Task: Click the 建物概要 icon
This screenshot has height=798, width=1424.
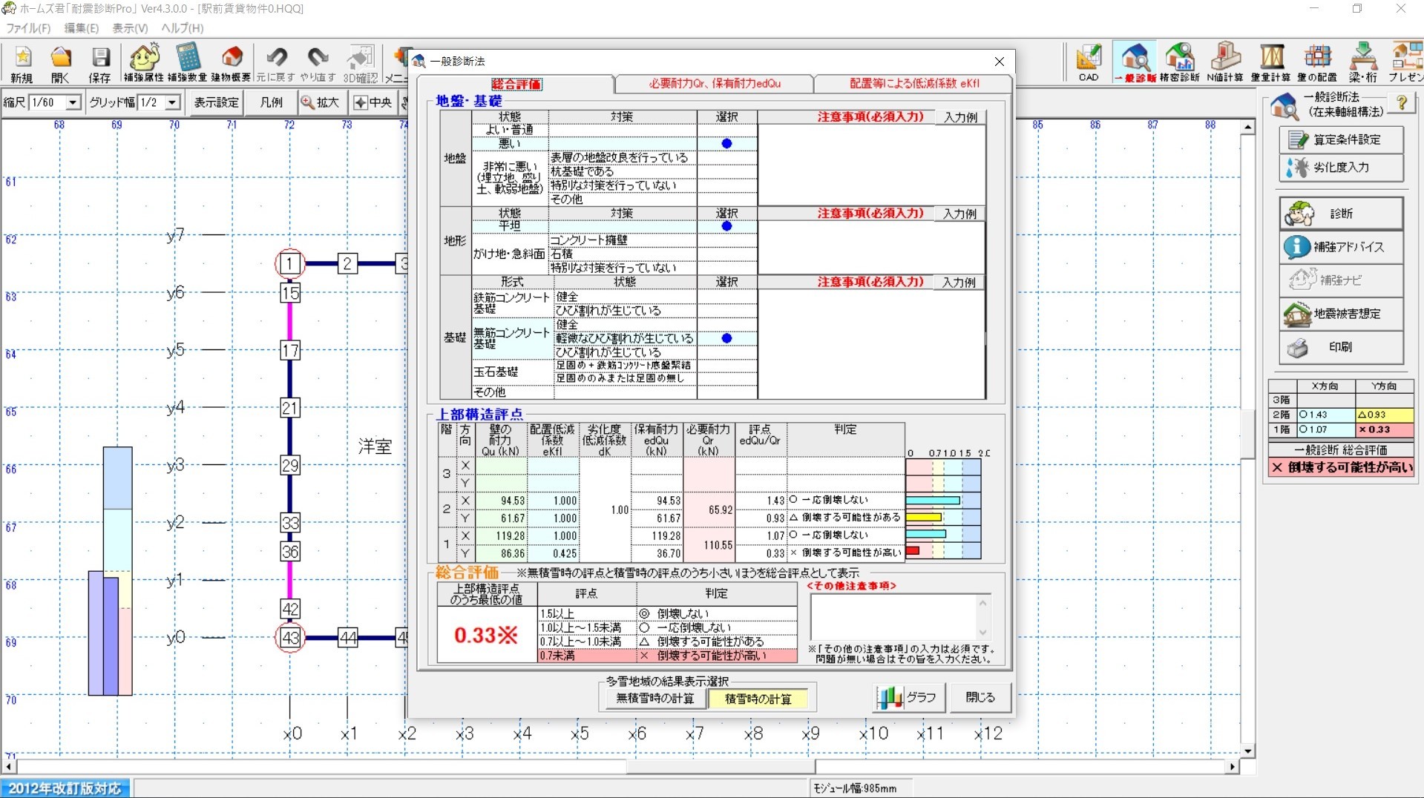Action: tap(232, 63)
